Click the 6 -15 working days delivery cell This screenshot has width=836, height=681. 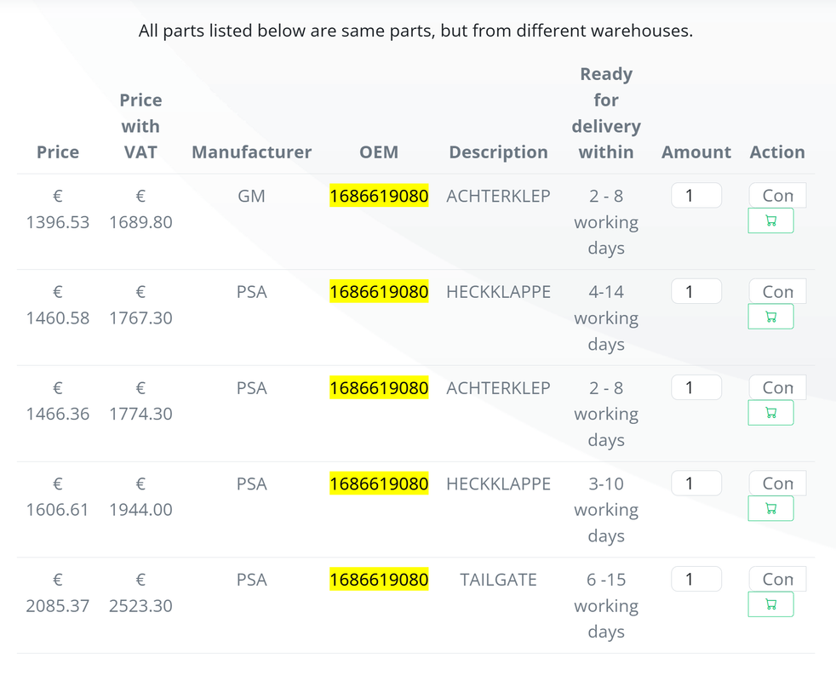pos(606,606)
